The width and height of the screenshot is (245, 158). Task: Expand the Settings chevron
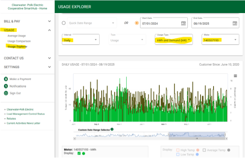(x=49, y=67)
